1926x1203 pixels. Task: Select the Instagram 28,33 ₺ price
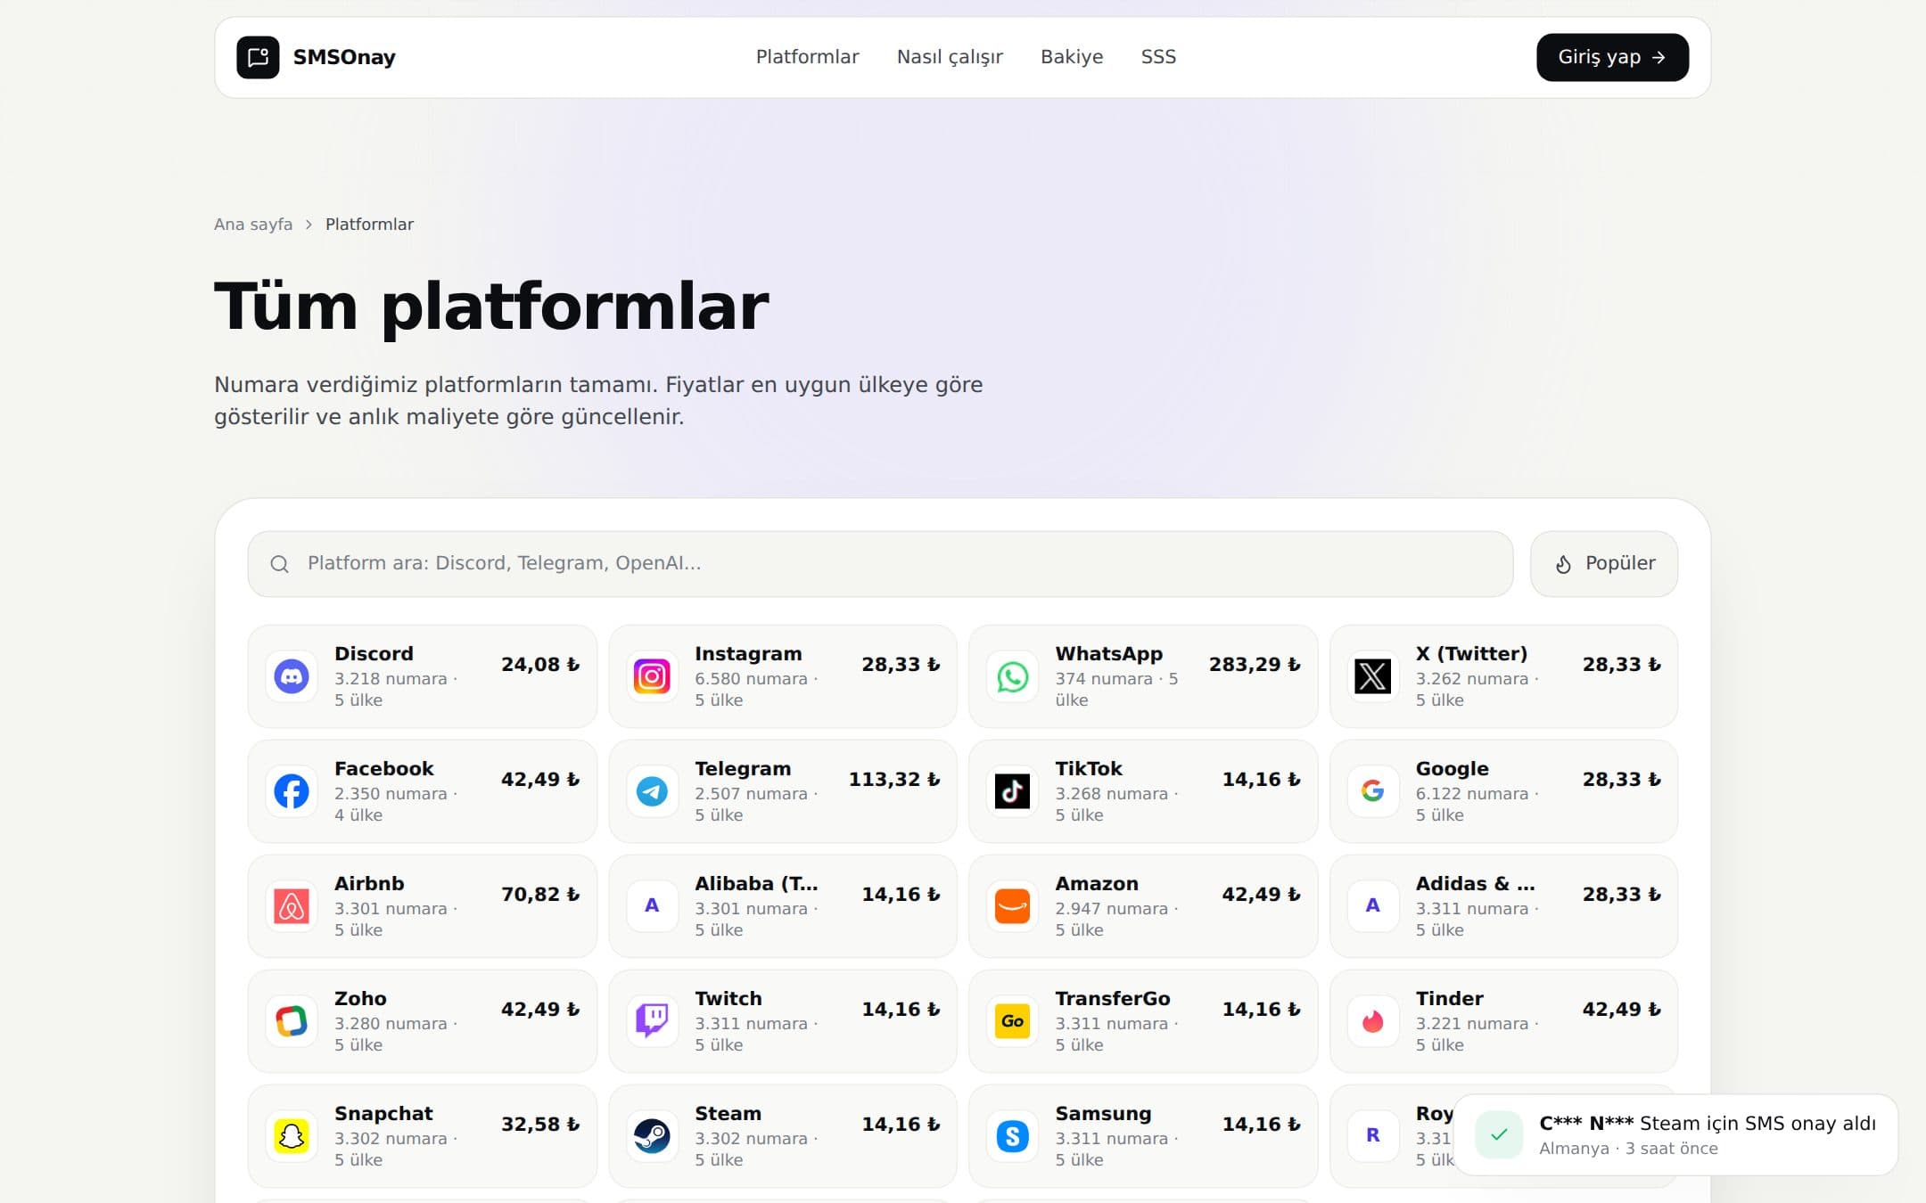coord(901,665)
